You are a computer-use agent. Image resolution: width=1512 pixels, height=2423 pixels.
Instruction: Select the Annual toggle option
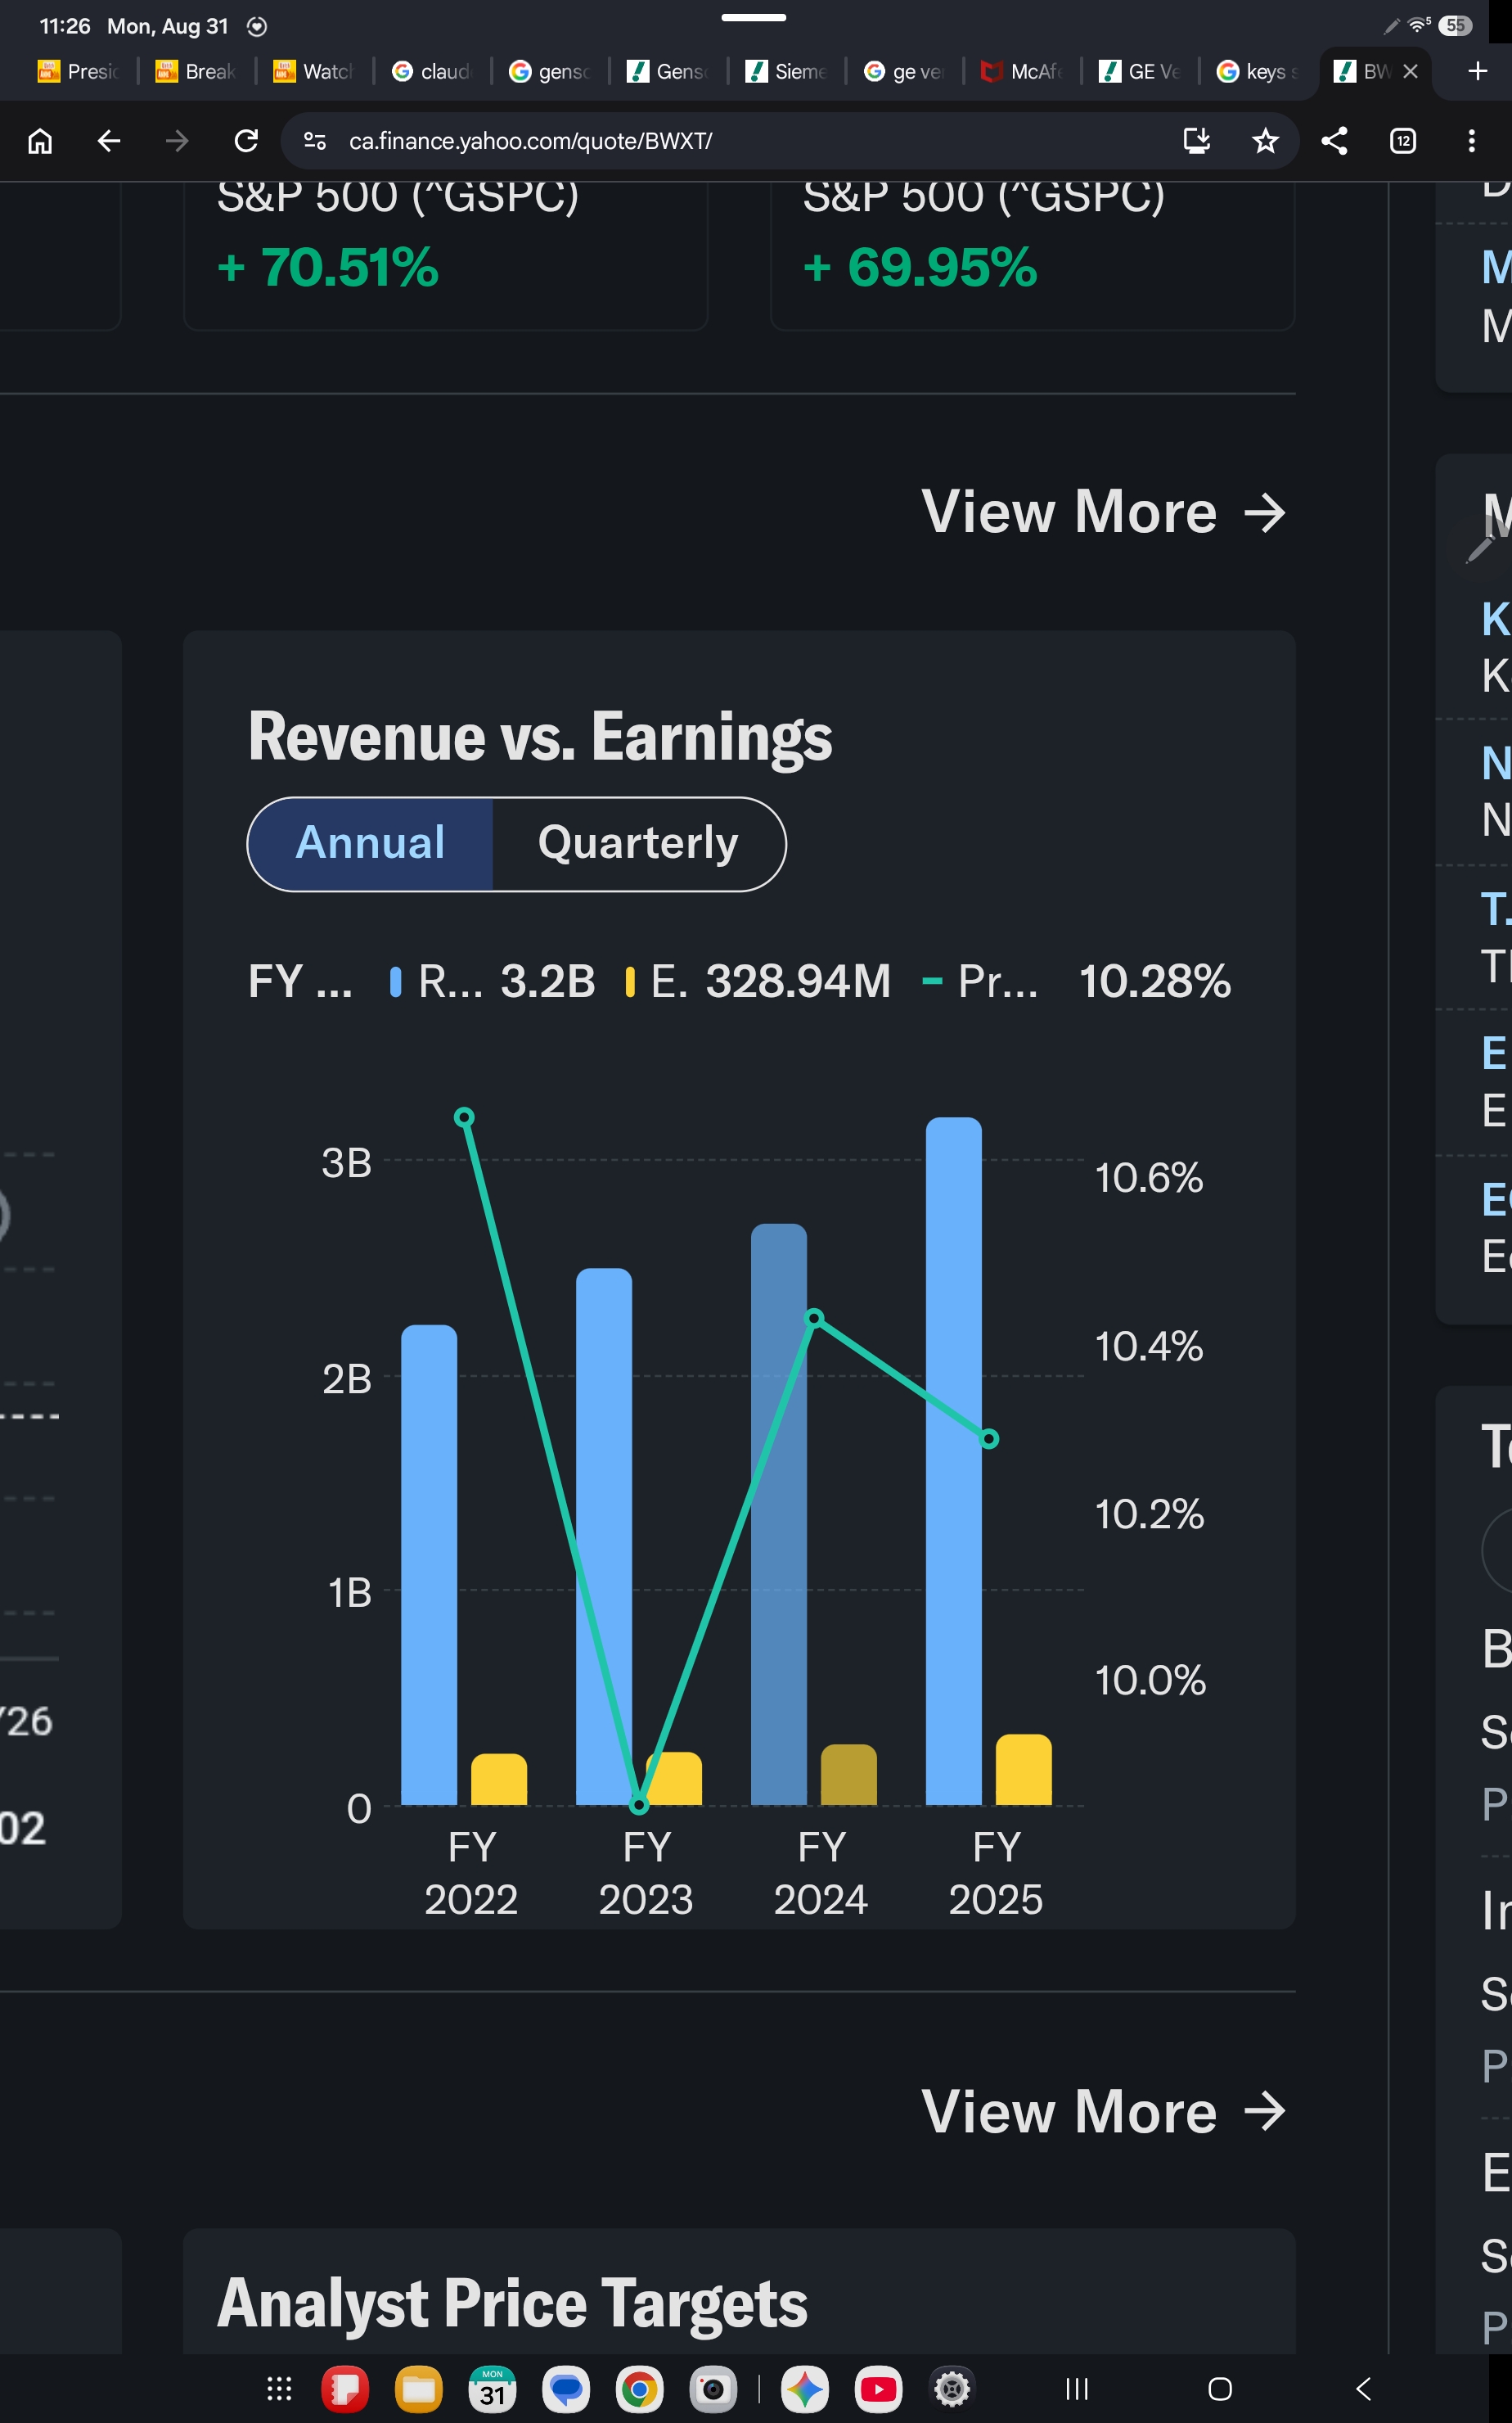coord(370,843)
